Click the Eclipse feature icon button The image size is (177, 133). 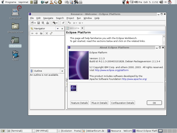click(x=73, y=88)
